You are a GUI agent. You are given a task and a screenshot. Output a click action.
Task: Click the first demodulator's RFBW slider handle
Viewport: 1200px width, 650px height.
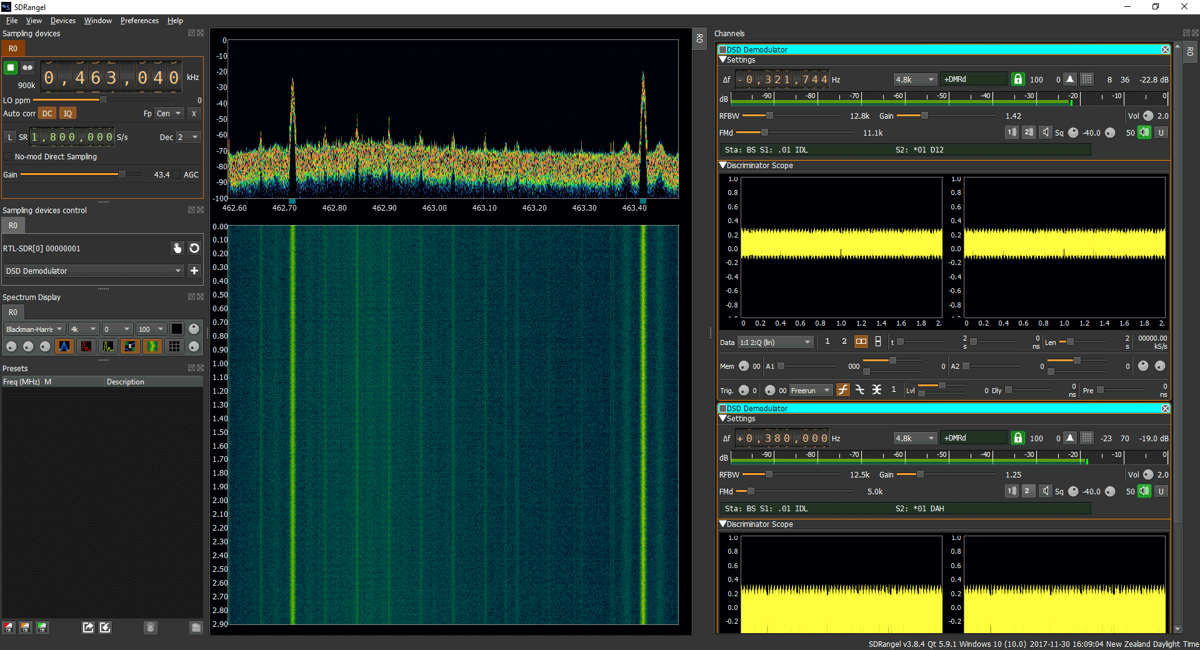click(x=769, y=116)
